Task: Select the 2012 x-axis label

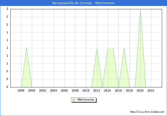Action: coord(97,90)
